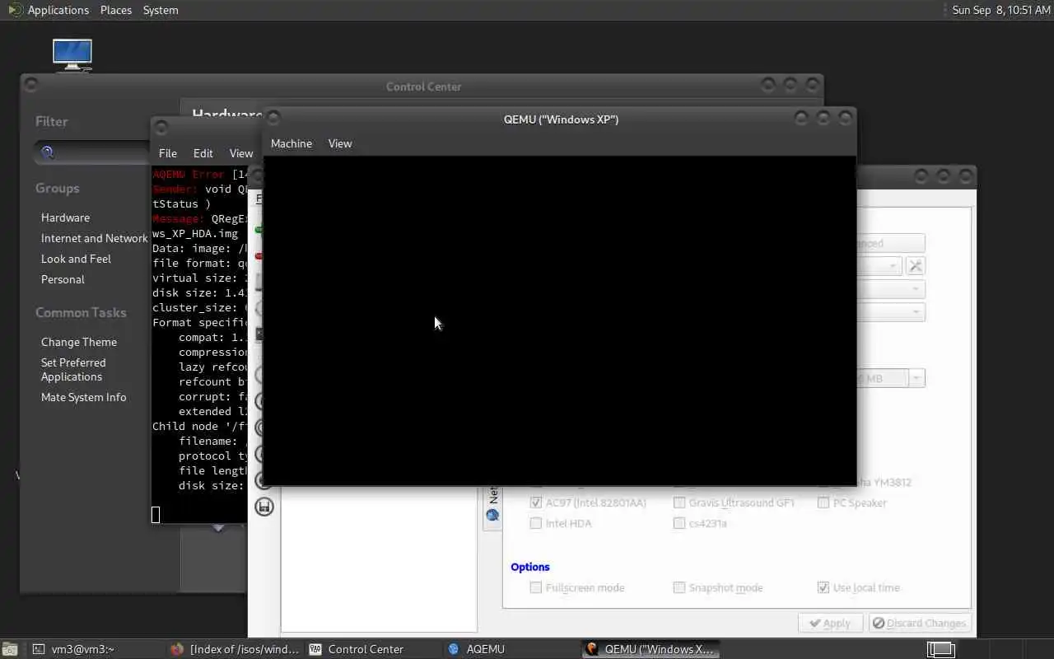Open the Edit menu in terminal window
Screen dimensions: 1054x659
tap(203, 153)
